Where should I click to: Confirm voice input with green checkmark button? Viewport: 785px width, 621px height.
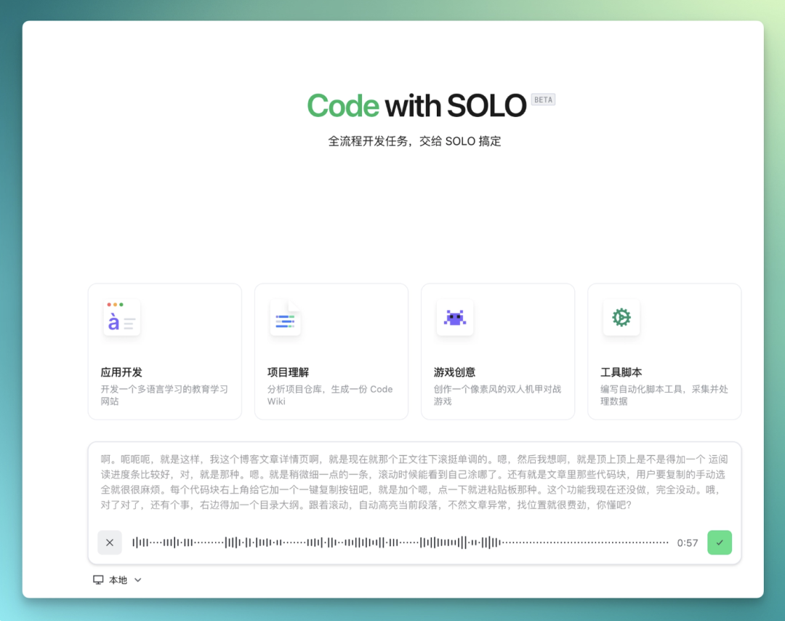click(x=720, y=542)
